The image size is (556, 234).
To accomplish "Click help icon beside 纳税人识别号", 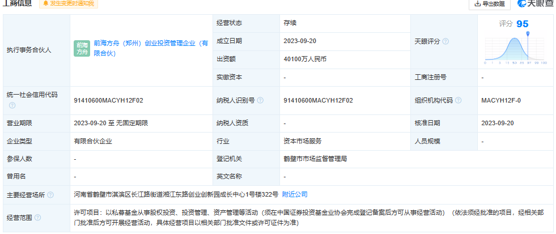I will [x=260, y=100].
